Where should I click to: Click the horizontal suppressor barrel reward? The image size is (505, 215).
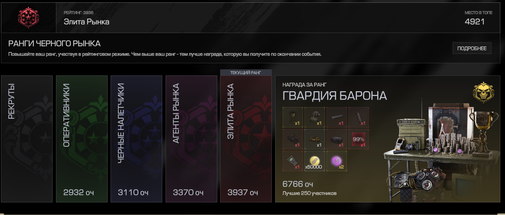[337, 117]
